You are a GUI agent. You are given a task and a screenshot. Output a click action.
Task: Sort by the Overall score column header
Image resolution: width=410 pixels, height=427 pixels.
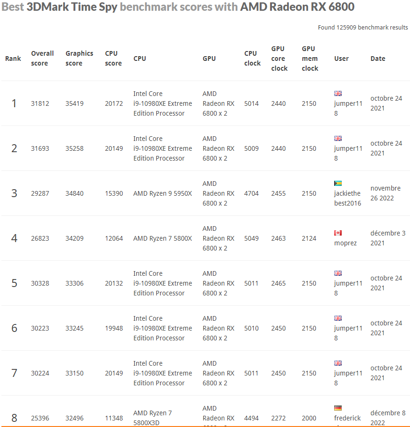42,58
